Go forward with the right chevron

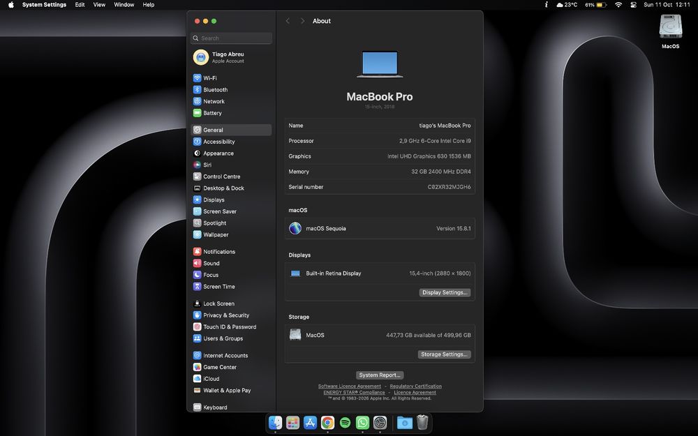click(303, 21)
